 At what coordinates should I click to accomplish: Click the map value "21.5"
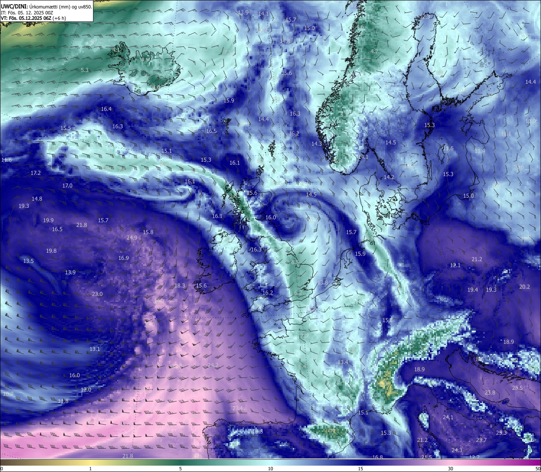tap(427, 457)
